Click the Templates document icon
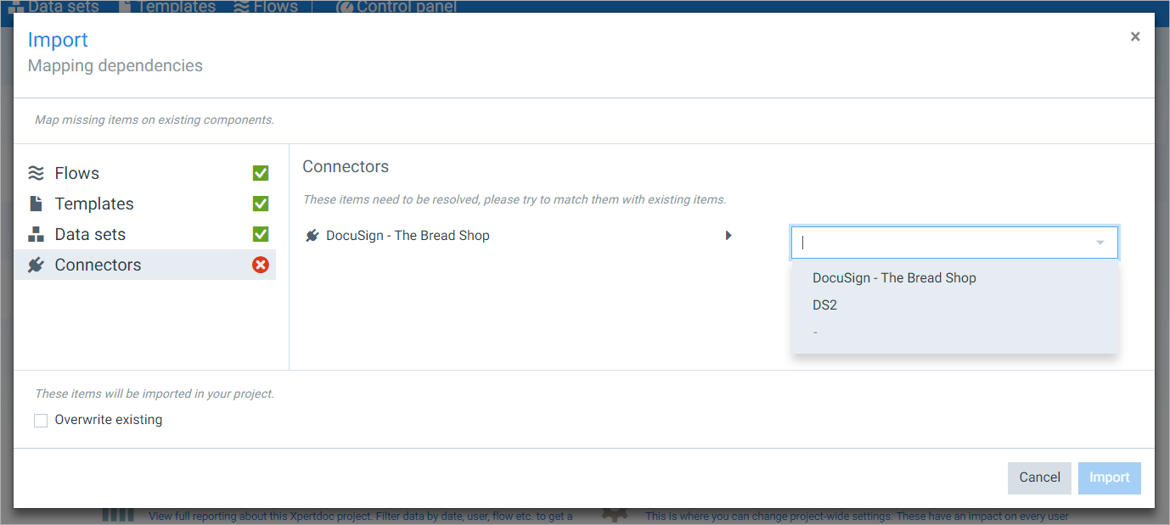 36,204
